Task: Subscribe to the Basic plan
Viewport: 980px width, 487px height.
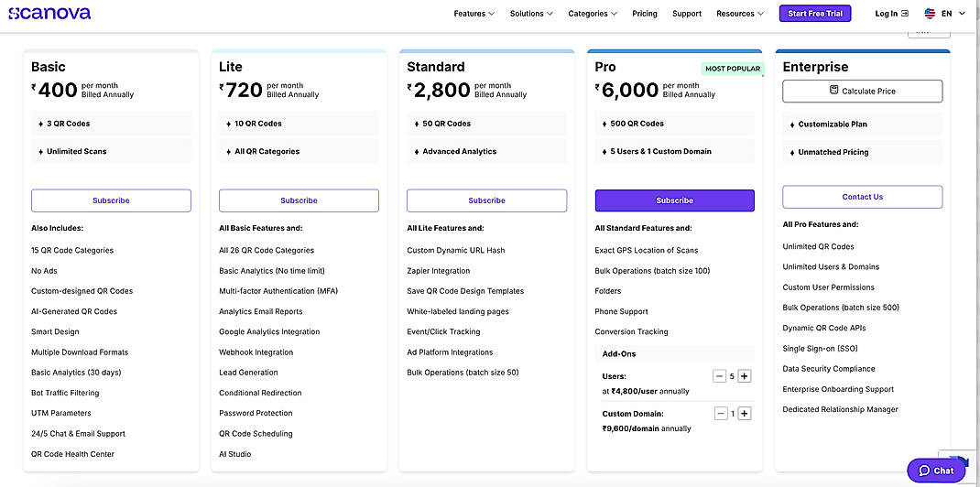Action: (x=111, y=200)
